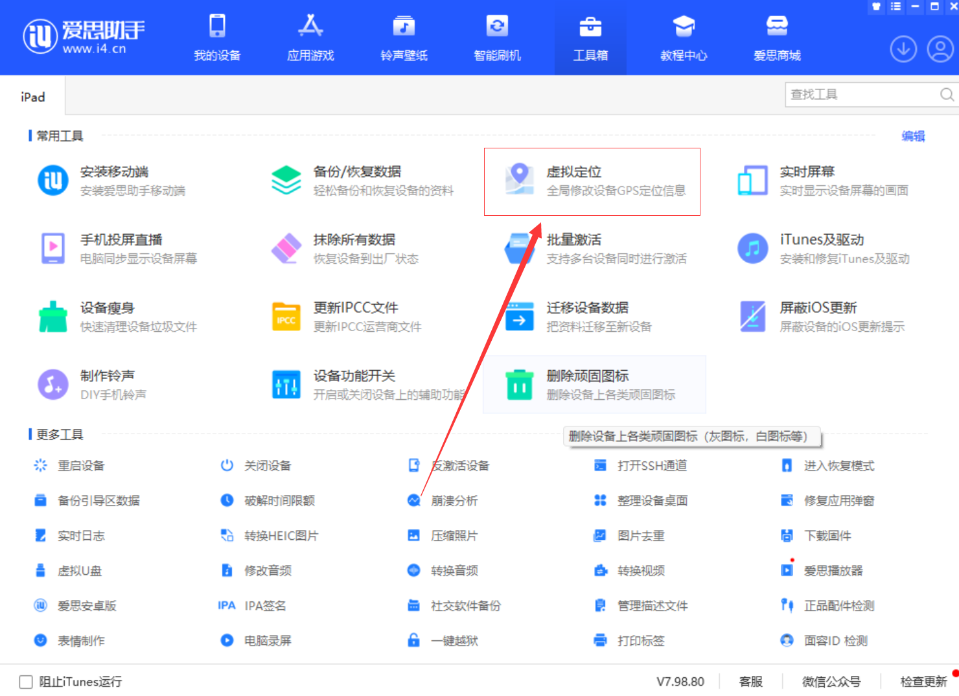The image size is (959, 696).
Task: Open the 客服 customer service link
Action: pos(750,682)
